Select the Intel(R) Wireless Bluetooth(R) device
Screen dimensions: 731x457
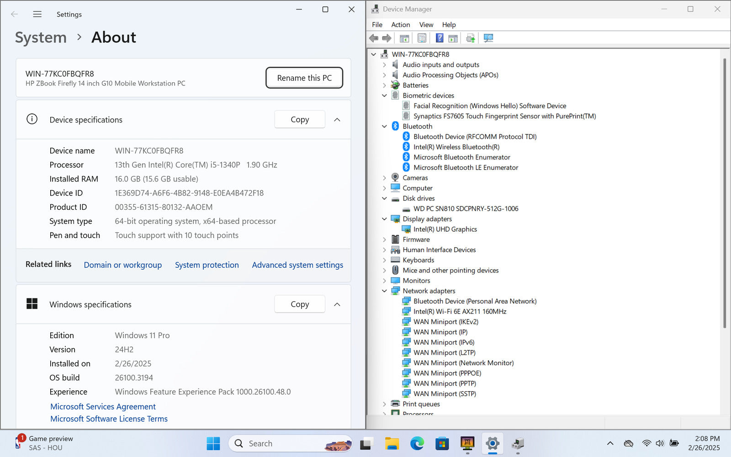pyautogui.click(x=456, y=147)
